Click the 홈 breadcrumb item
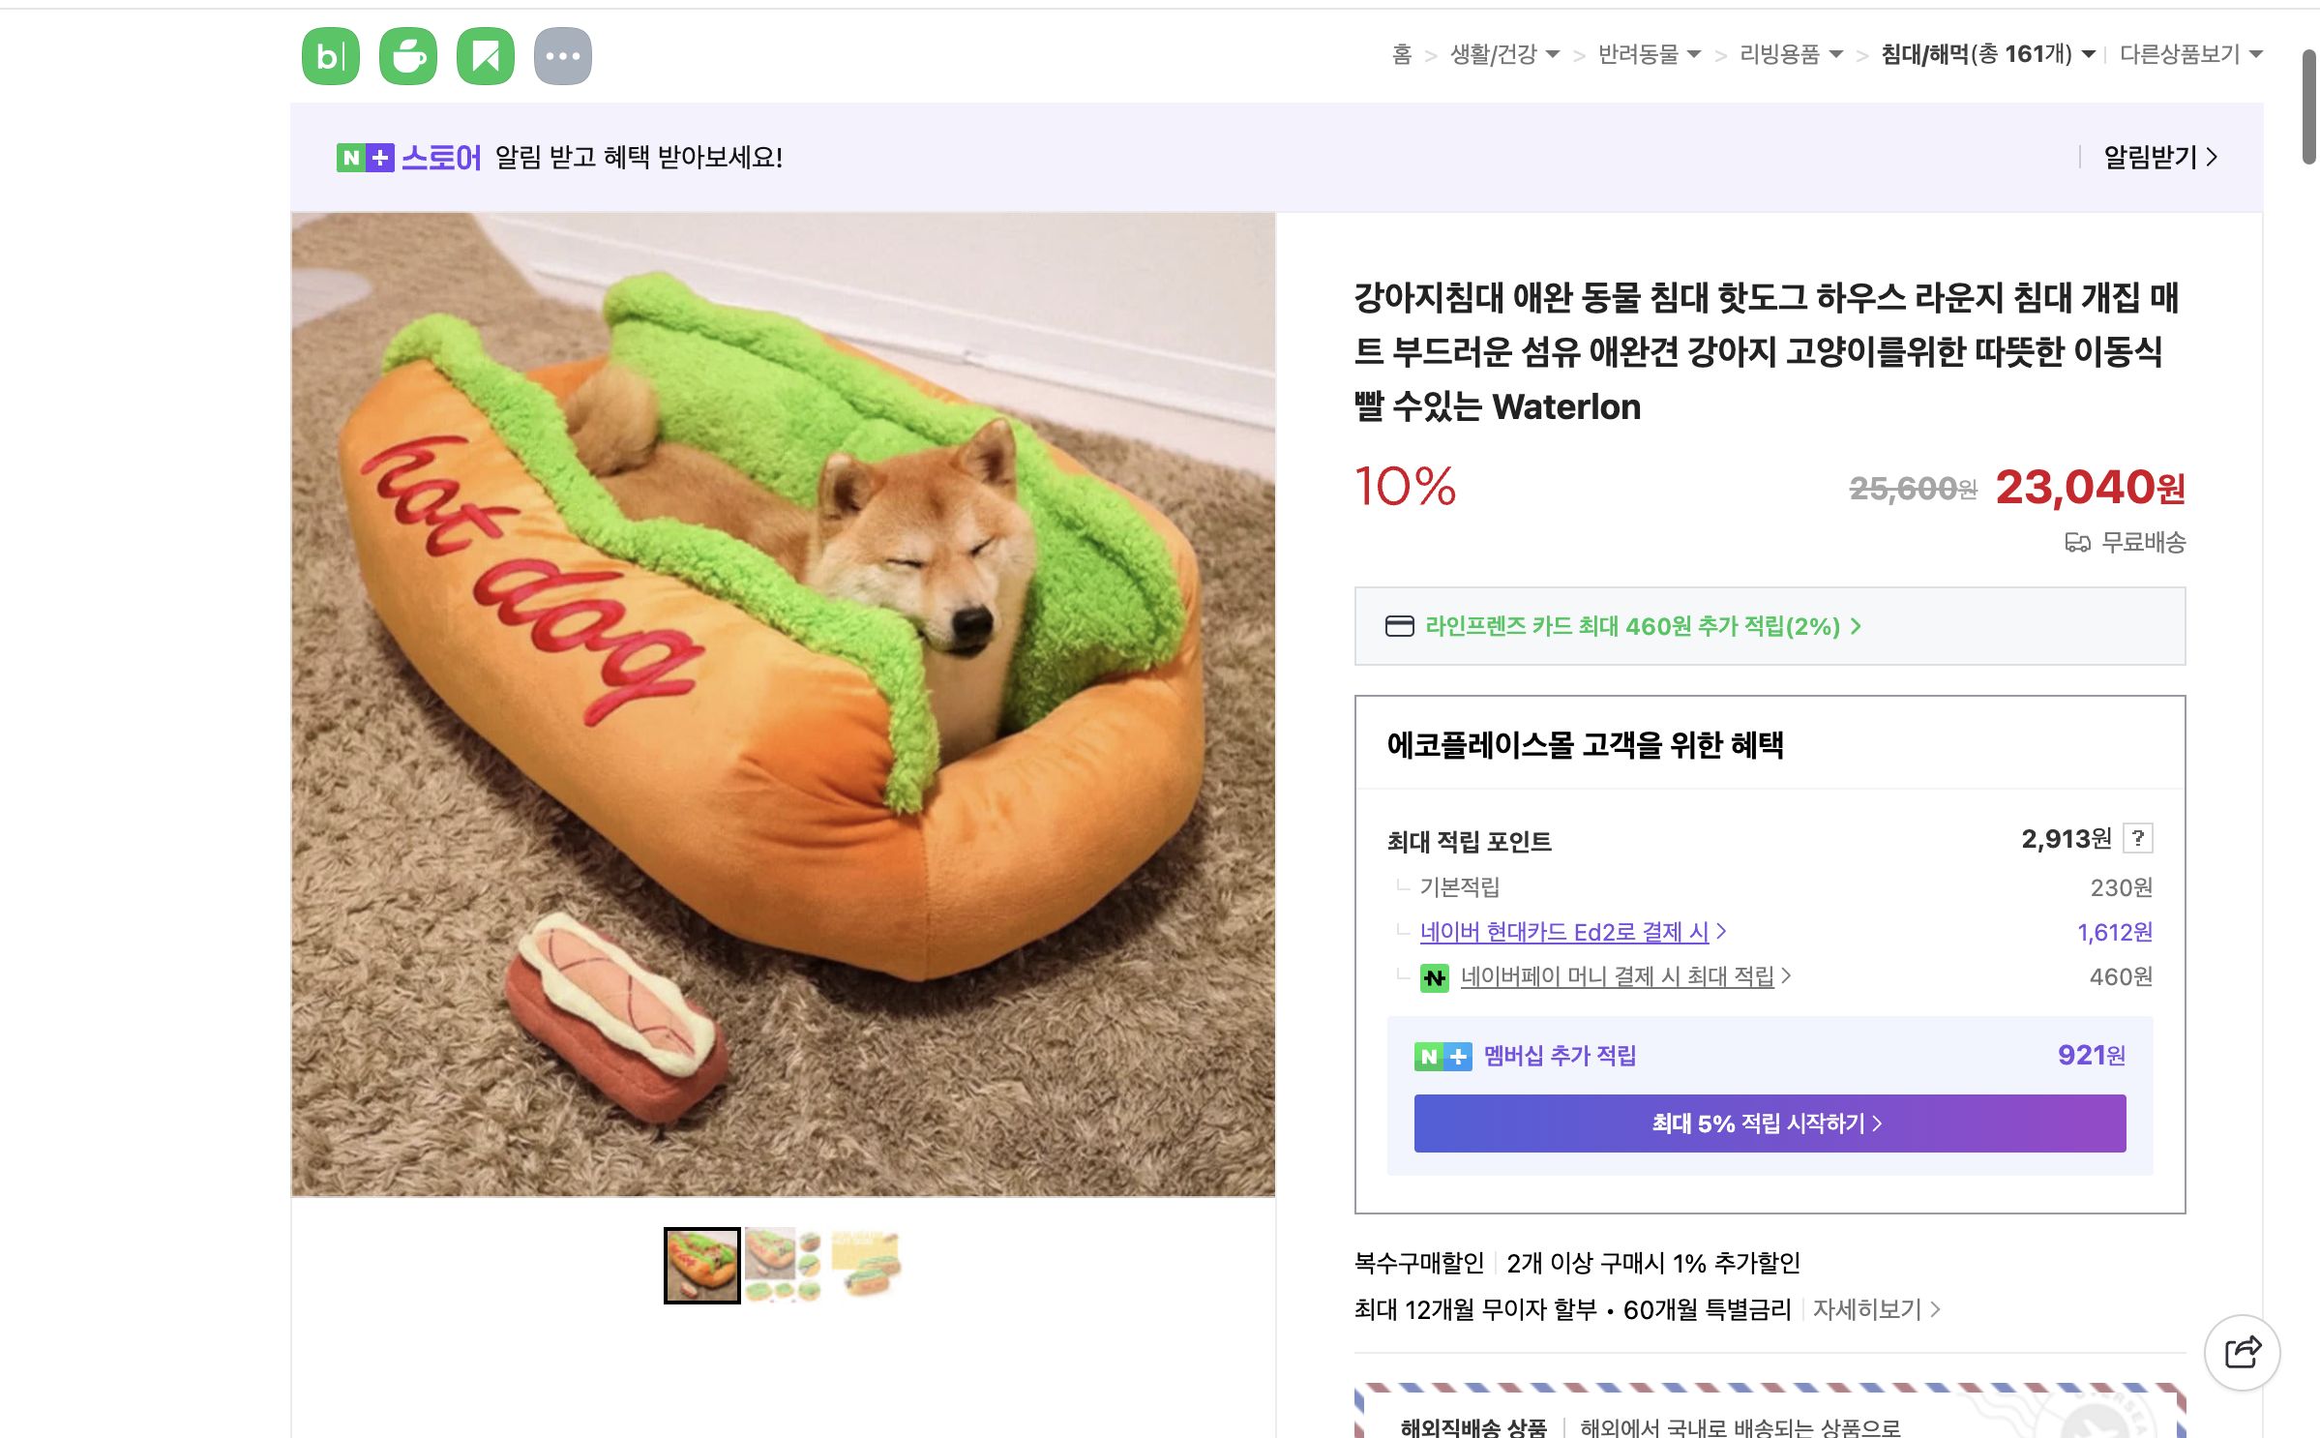 click(1401, 55)
